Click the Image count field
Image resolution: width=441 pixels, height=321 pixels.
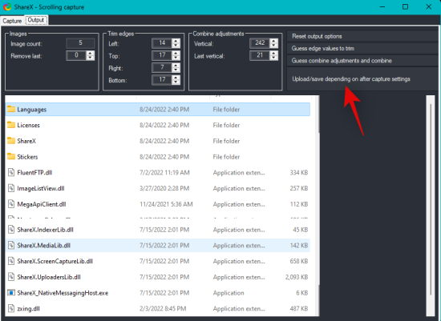80,43
